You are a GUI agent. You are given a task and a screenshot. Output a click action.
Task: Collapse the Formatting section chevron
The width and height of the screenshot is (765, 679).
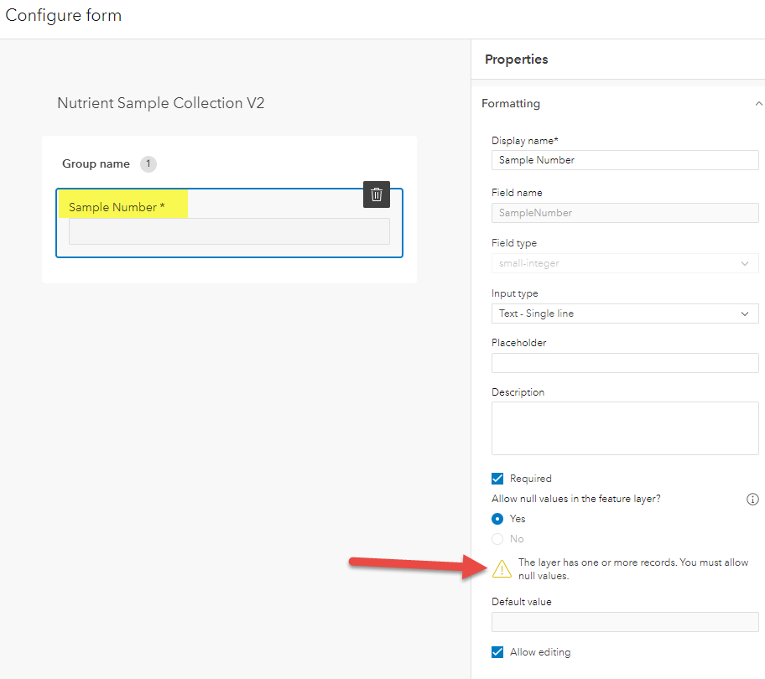pyautogui.click(x=758, y=104)
